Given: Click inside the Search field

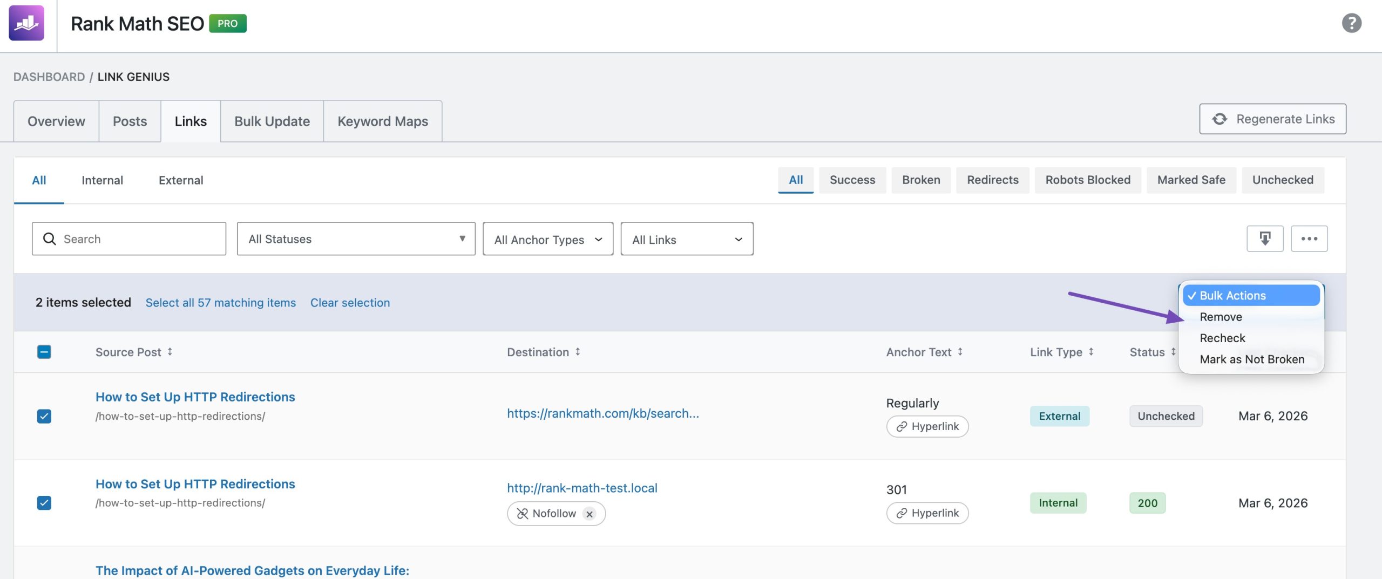Looking at the screenshot, I should [130, 239].
